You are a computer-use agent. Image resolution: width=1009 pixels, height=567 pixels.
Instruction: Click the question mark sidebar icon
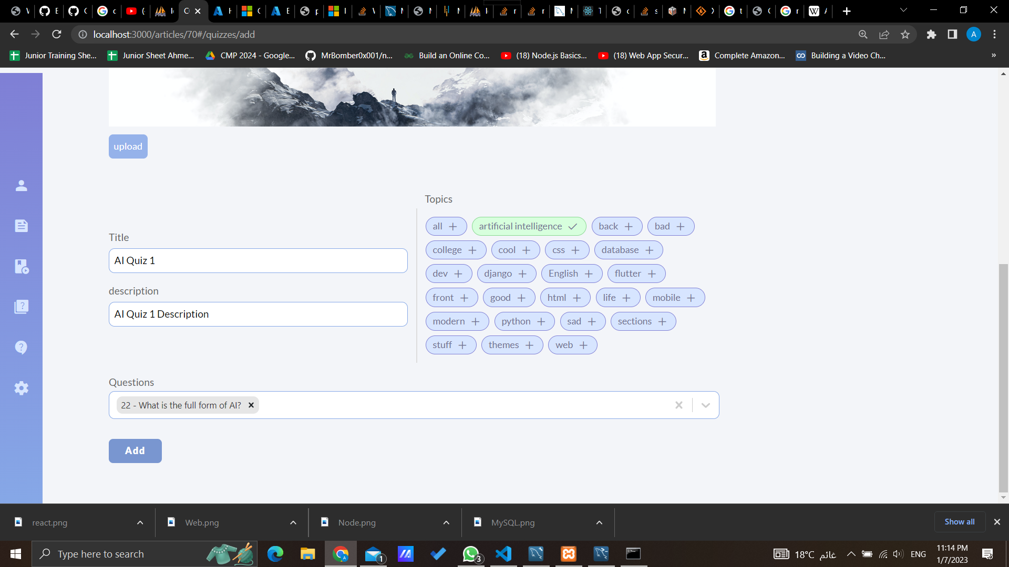(x=21, y=347)
